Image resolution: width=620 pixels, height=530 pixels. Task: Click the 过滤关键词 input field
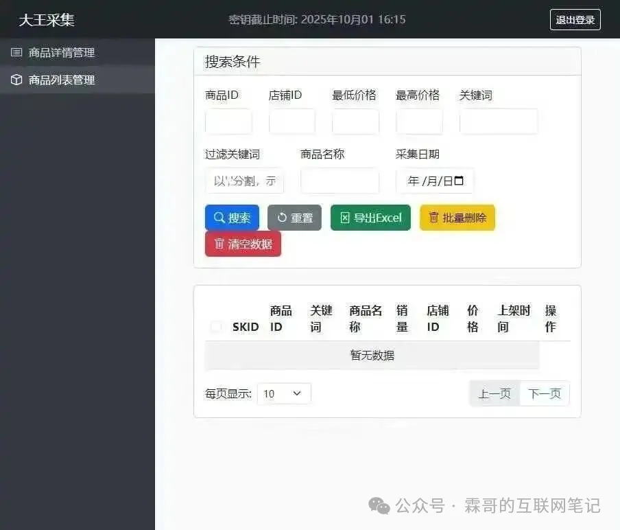click(x=244, y=181)
